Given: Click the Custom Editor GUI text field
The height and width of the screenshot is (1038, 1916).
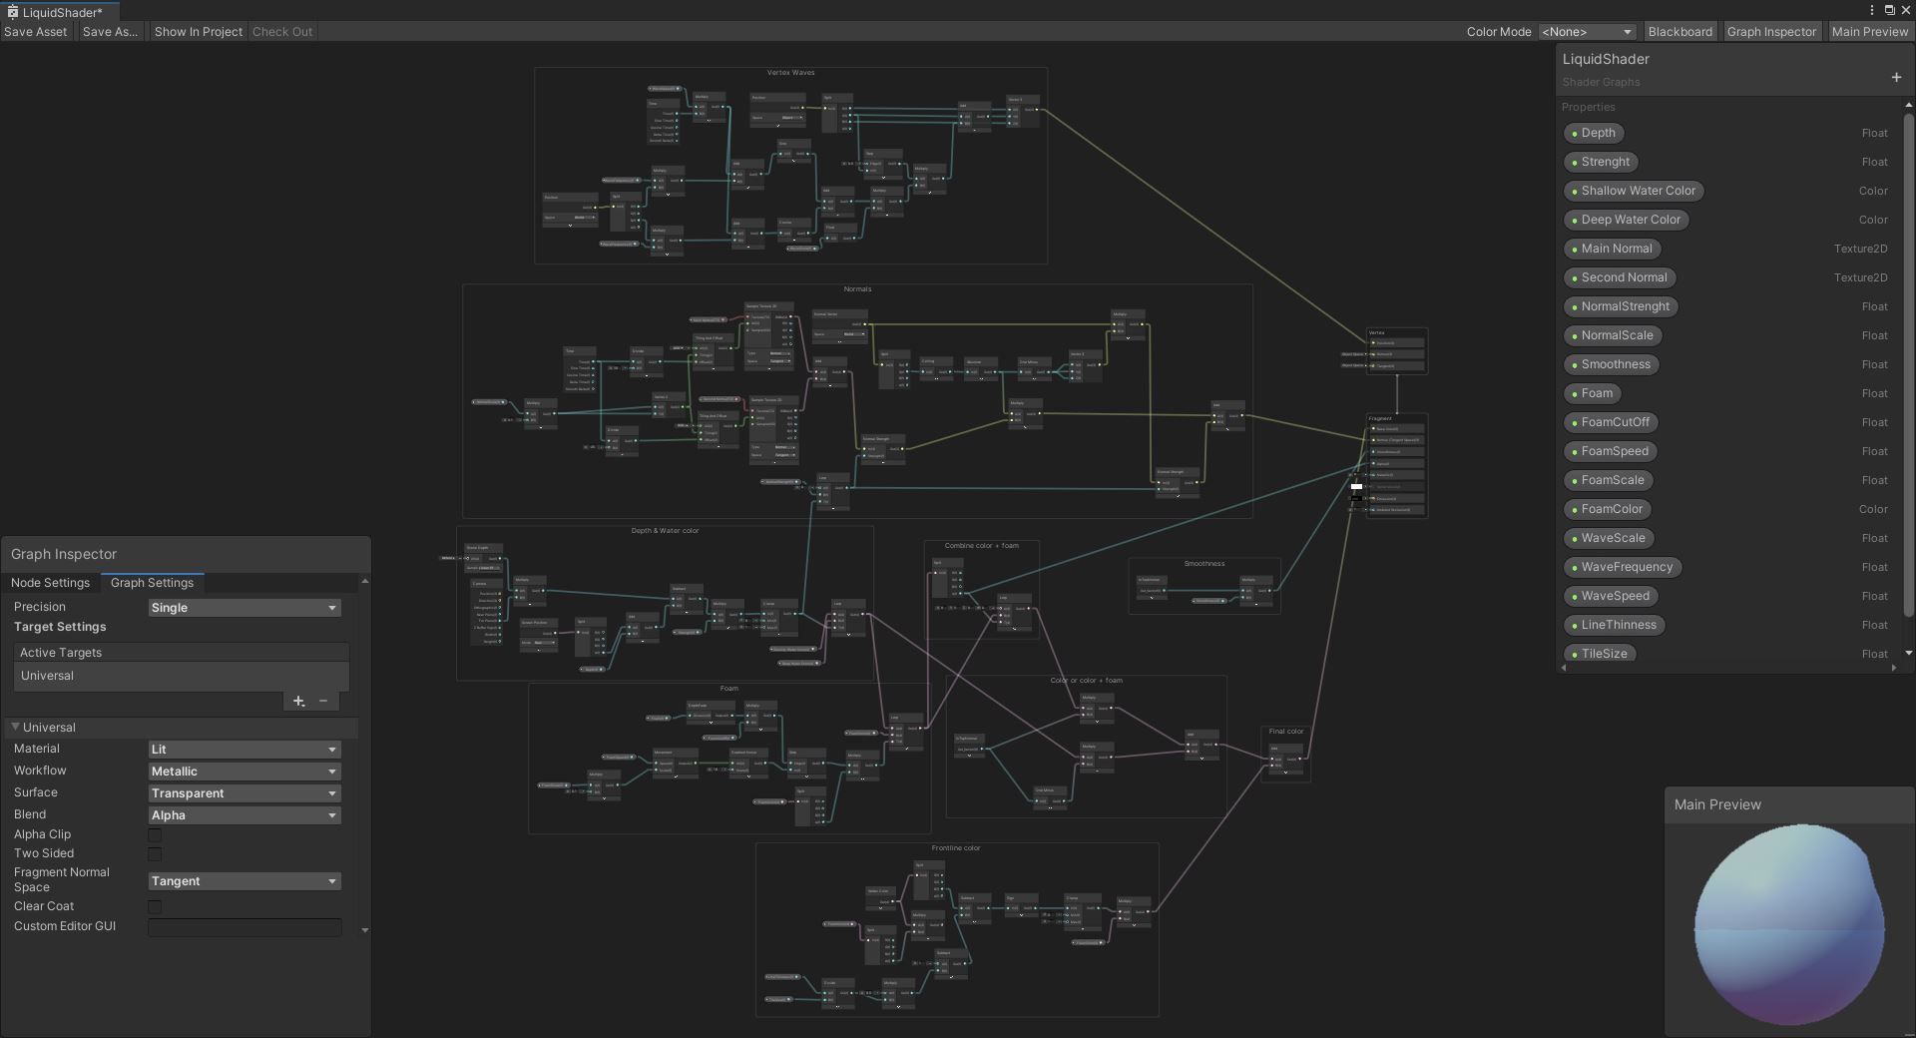Looking at the screenshot, I should point(244,927).
